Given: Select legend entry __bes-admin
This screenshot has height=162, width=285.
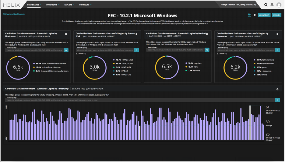Looking at the screenshot, I should point(263,71).
